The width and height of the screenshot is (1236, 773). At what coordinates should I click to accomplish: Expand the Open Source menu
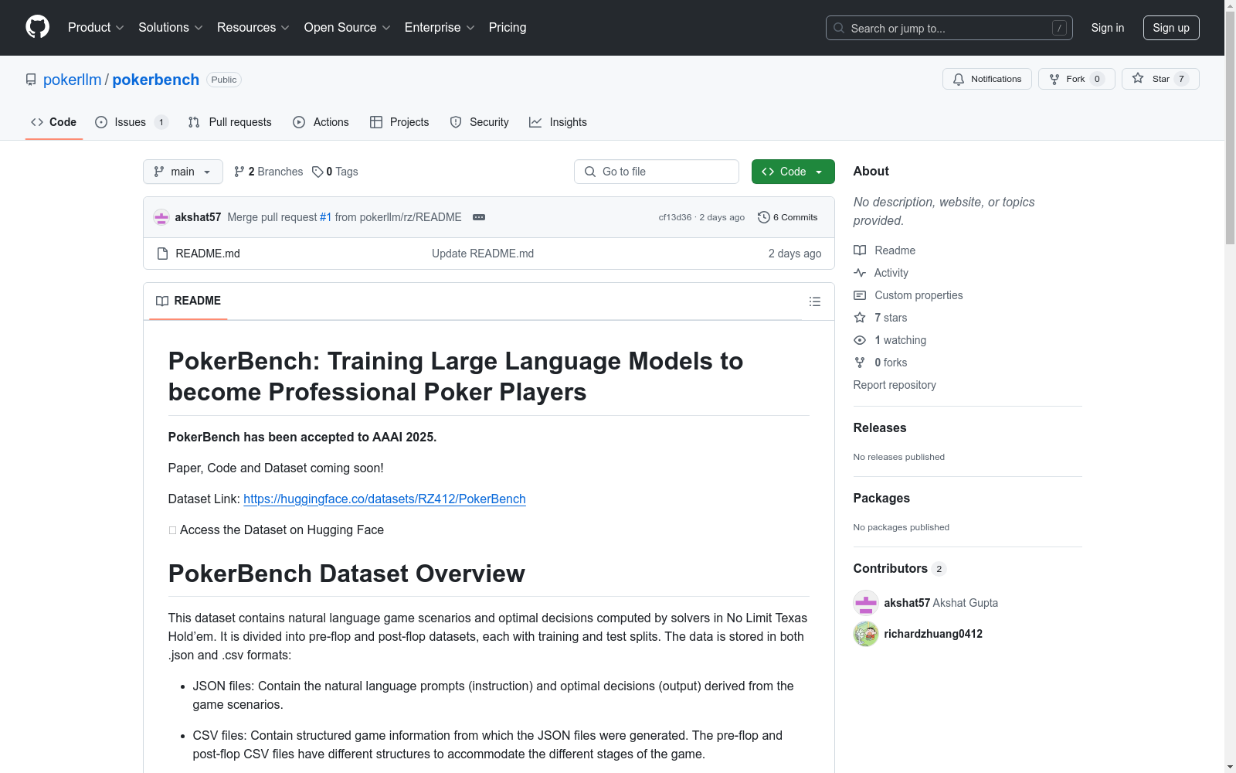(347, 27)
